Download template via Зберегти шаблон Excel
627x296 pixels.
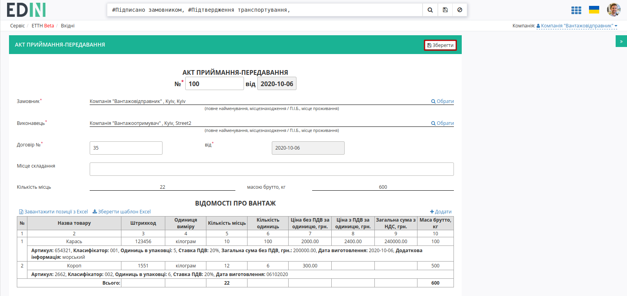point(121,211)
